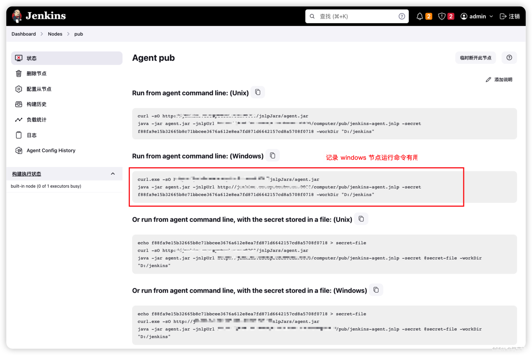Open the 构建执行状态 link
Viewport: 532px width, 355px height.
click(x=27, y=174)
